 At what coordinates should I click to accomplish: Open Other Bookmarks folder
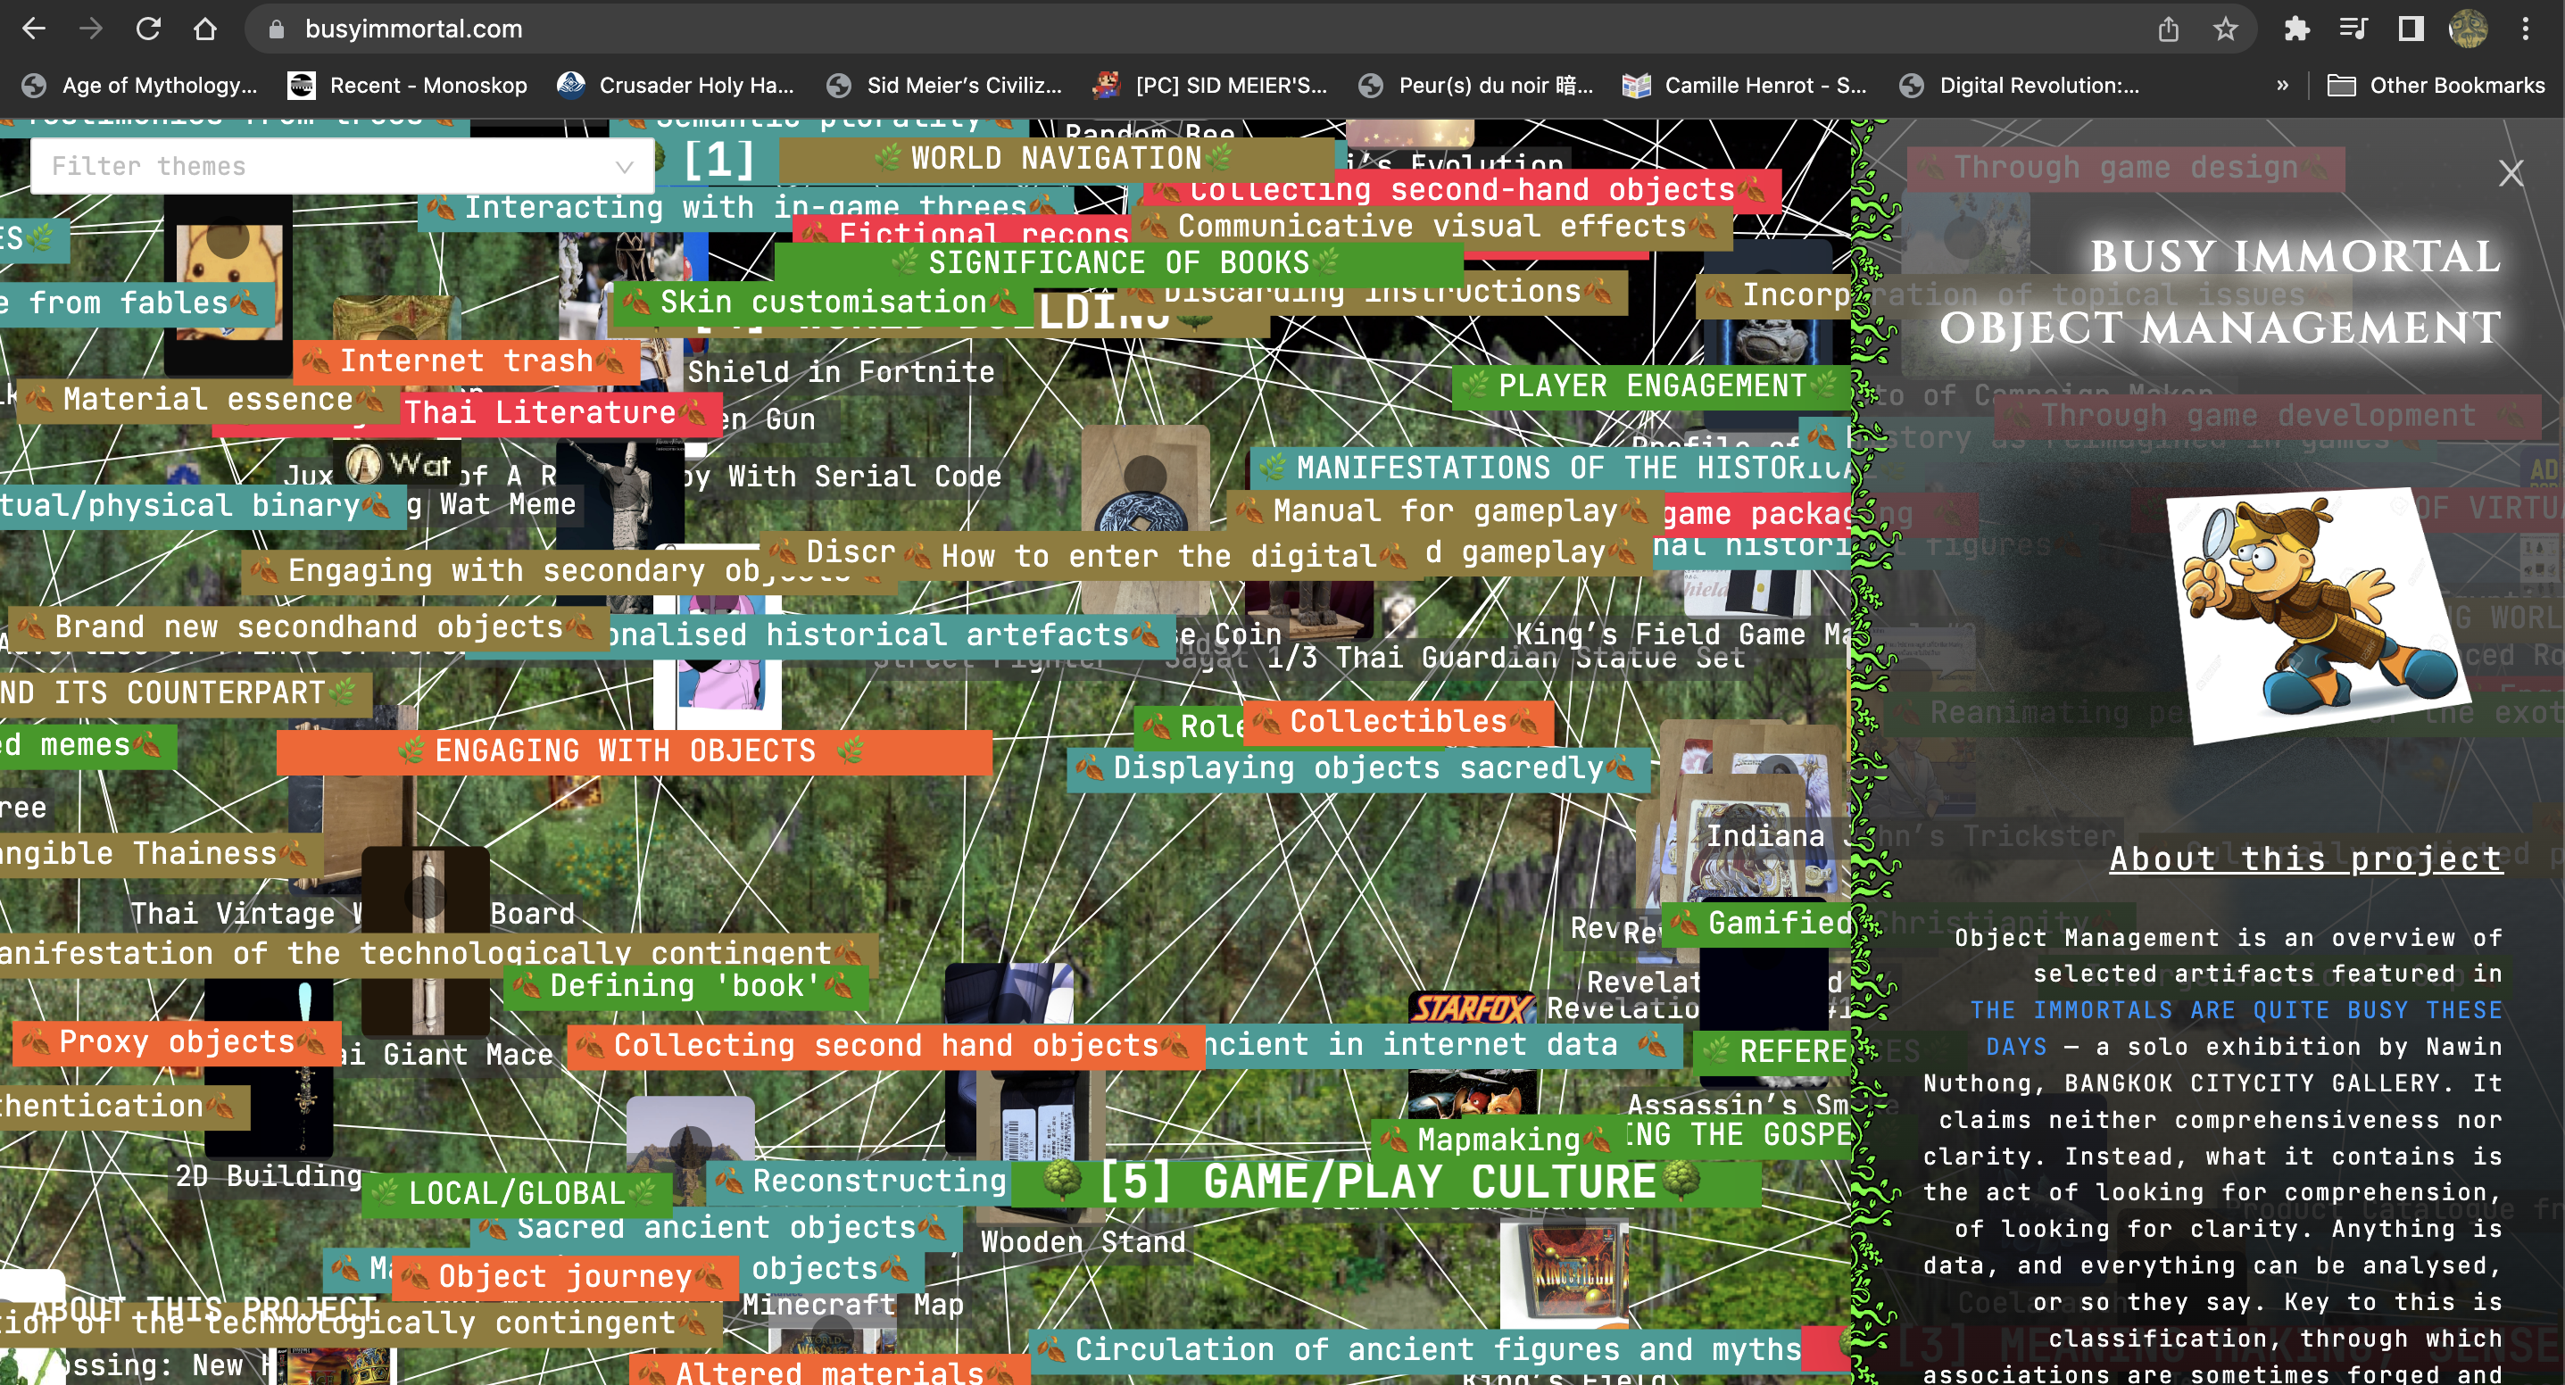click(x=2436, y=86)
